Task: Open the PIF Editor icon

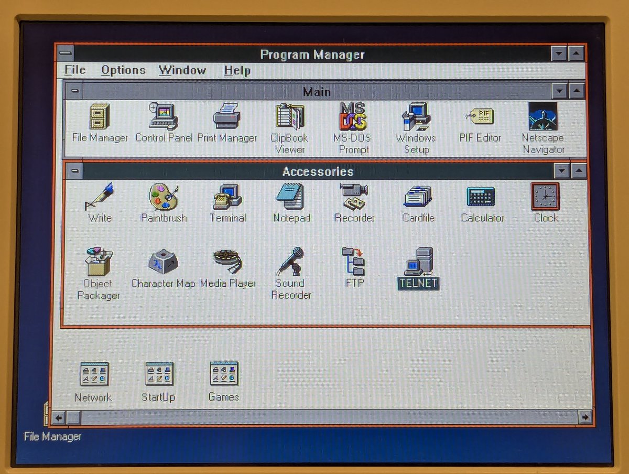Action: tap(480, 116)
